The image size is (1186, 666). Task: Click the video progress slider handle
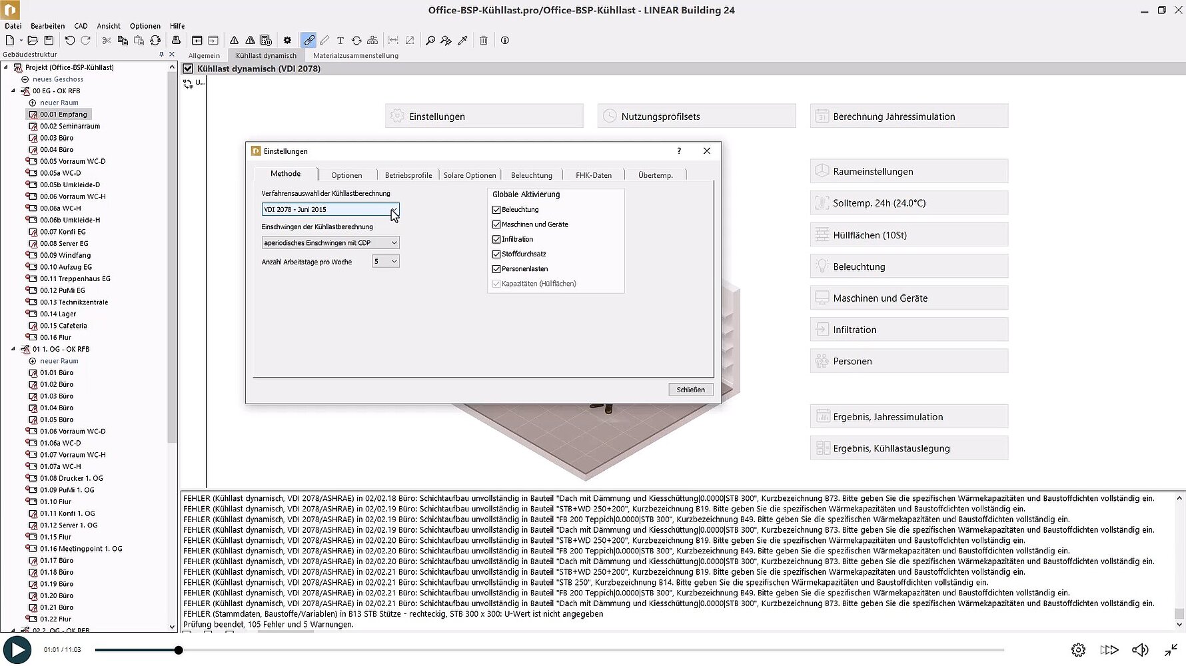179,650
